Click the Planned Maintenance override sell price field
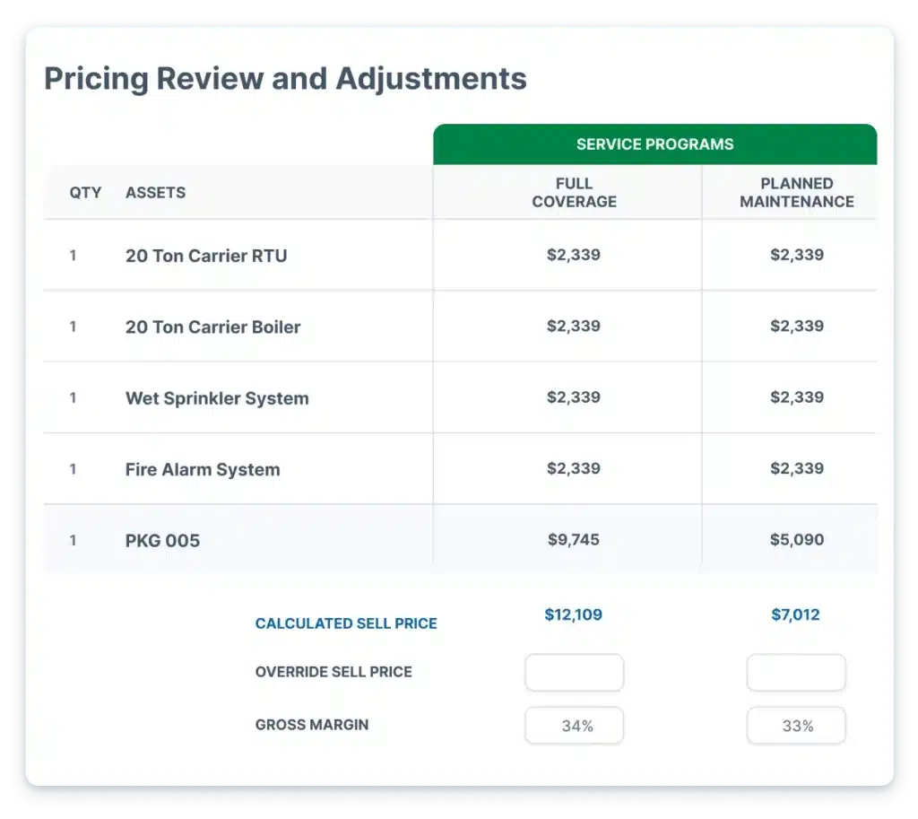 point(795,673)
